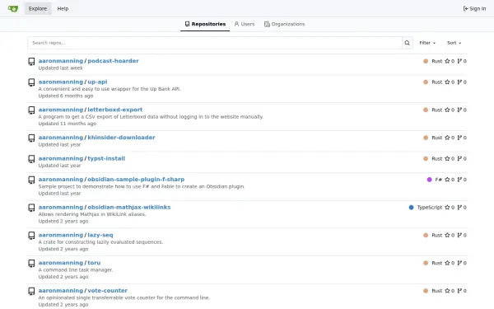Click star icon on letterboxd-export row
The width and height of the screenshot is (494, 309).
click(447, 110)
